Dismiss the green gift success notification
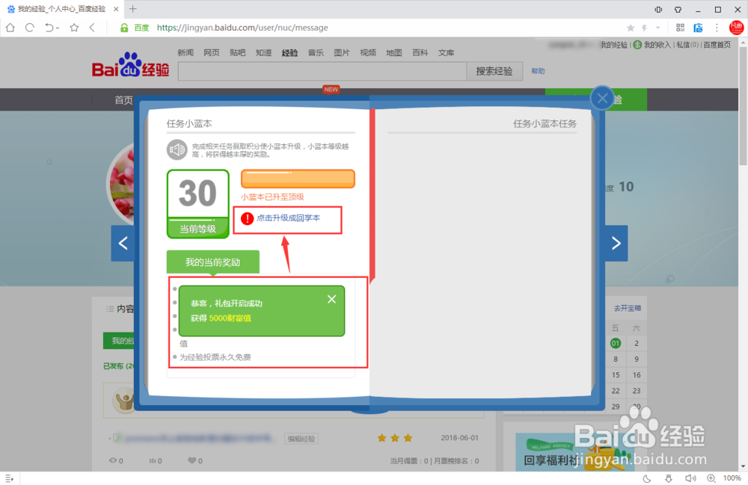 pyautogui.click(x=331, y=299)
